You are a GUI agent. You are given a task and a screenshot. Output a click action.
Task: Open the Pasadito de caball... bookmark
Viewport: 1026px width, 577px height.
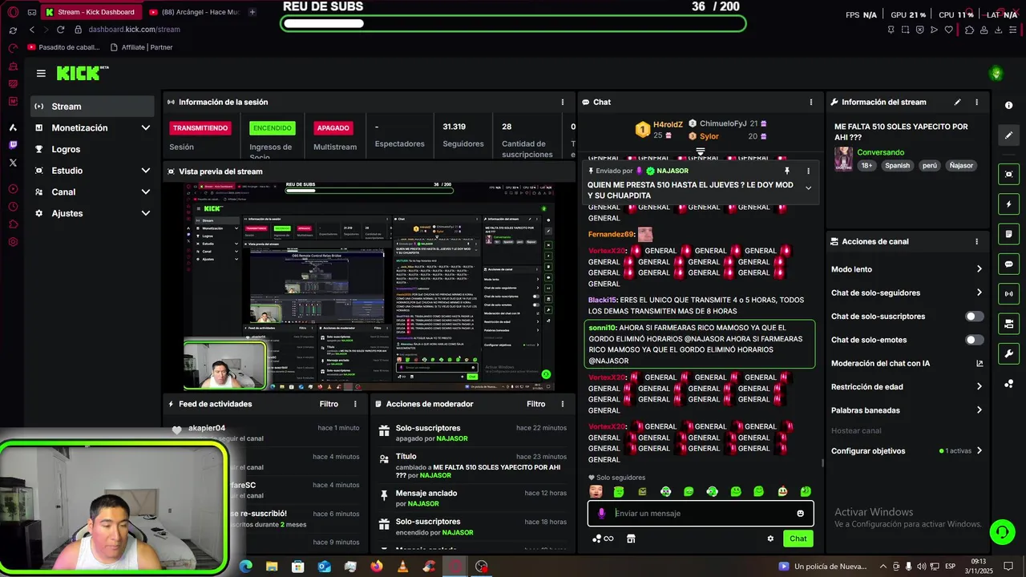(x=62, y=47)
